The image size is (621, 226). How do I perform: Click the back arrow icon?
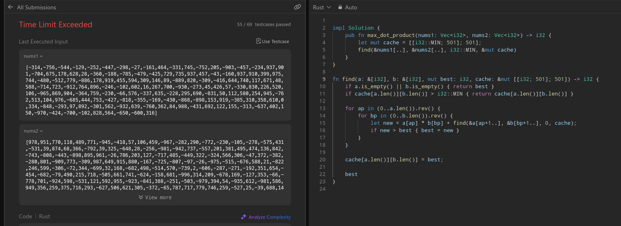pyautogui.click(x=11, y=7)
